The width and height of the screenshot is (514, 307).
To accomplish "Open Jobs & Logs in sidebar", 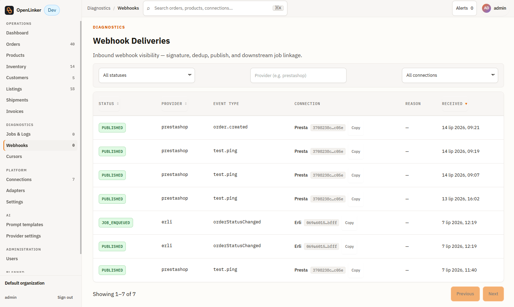I will pyautogui.click(x=41, y=134).
